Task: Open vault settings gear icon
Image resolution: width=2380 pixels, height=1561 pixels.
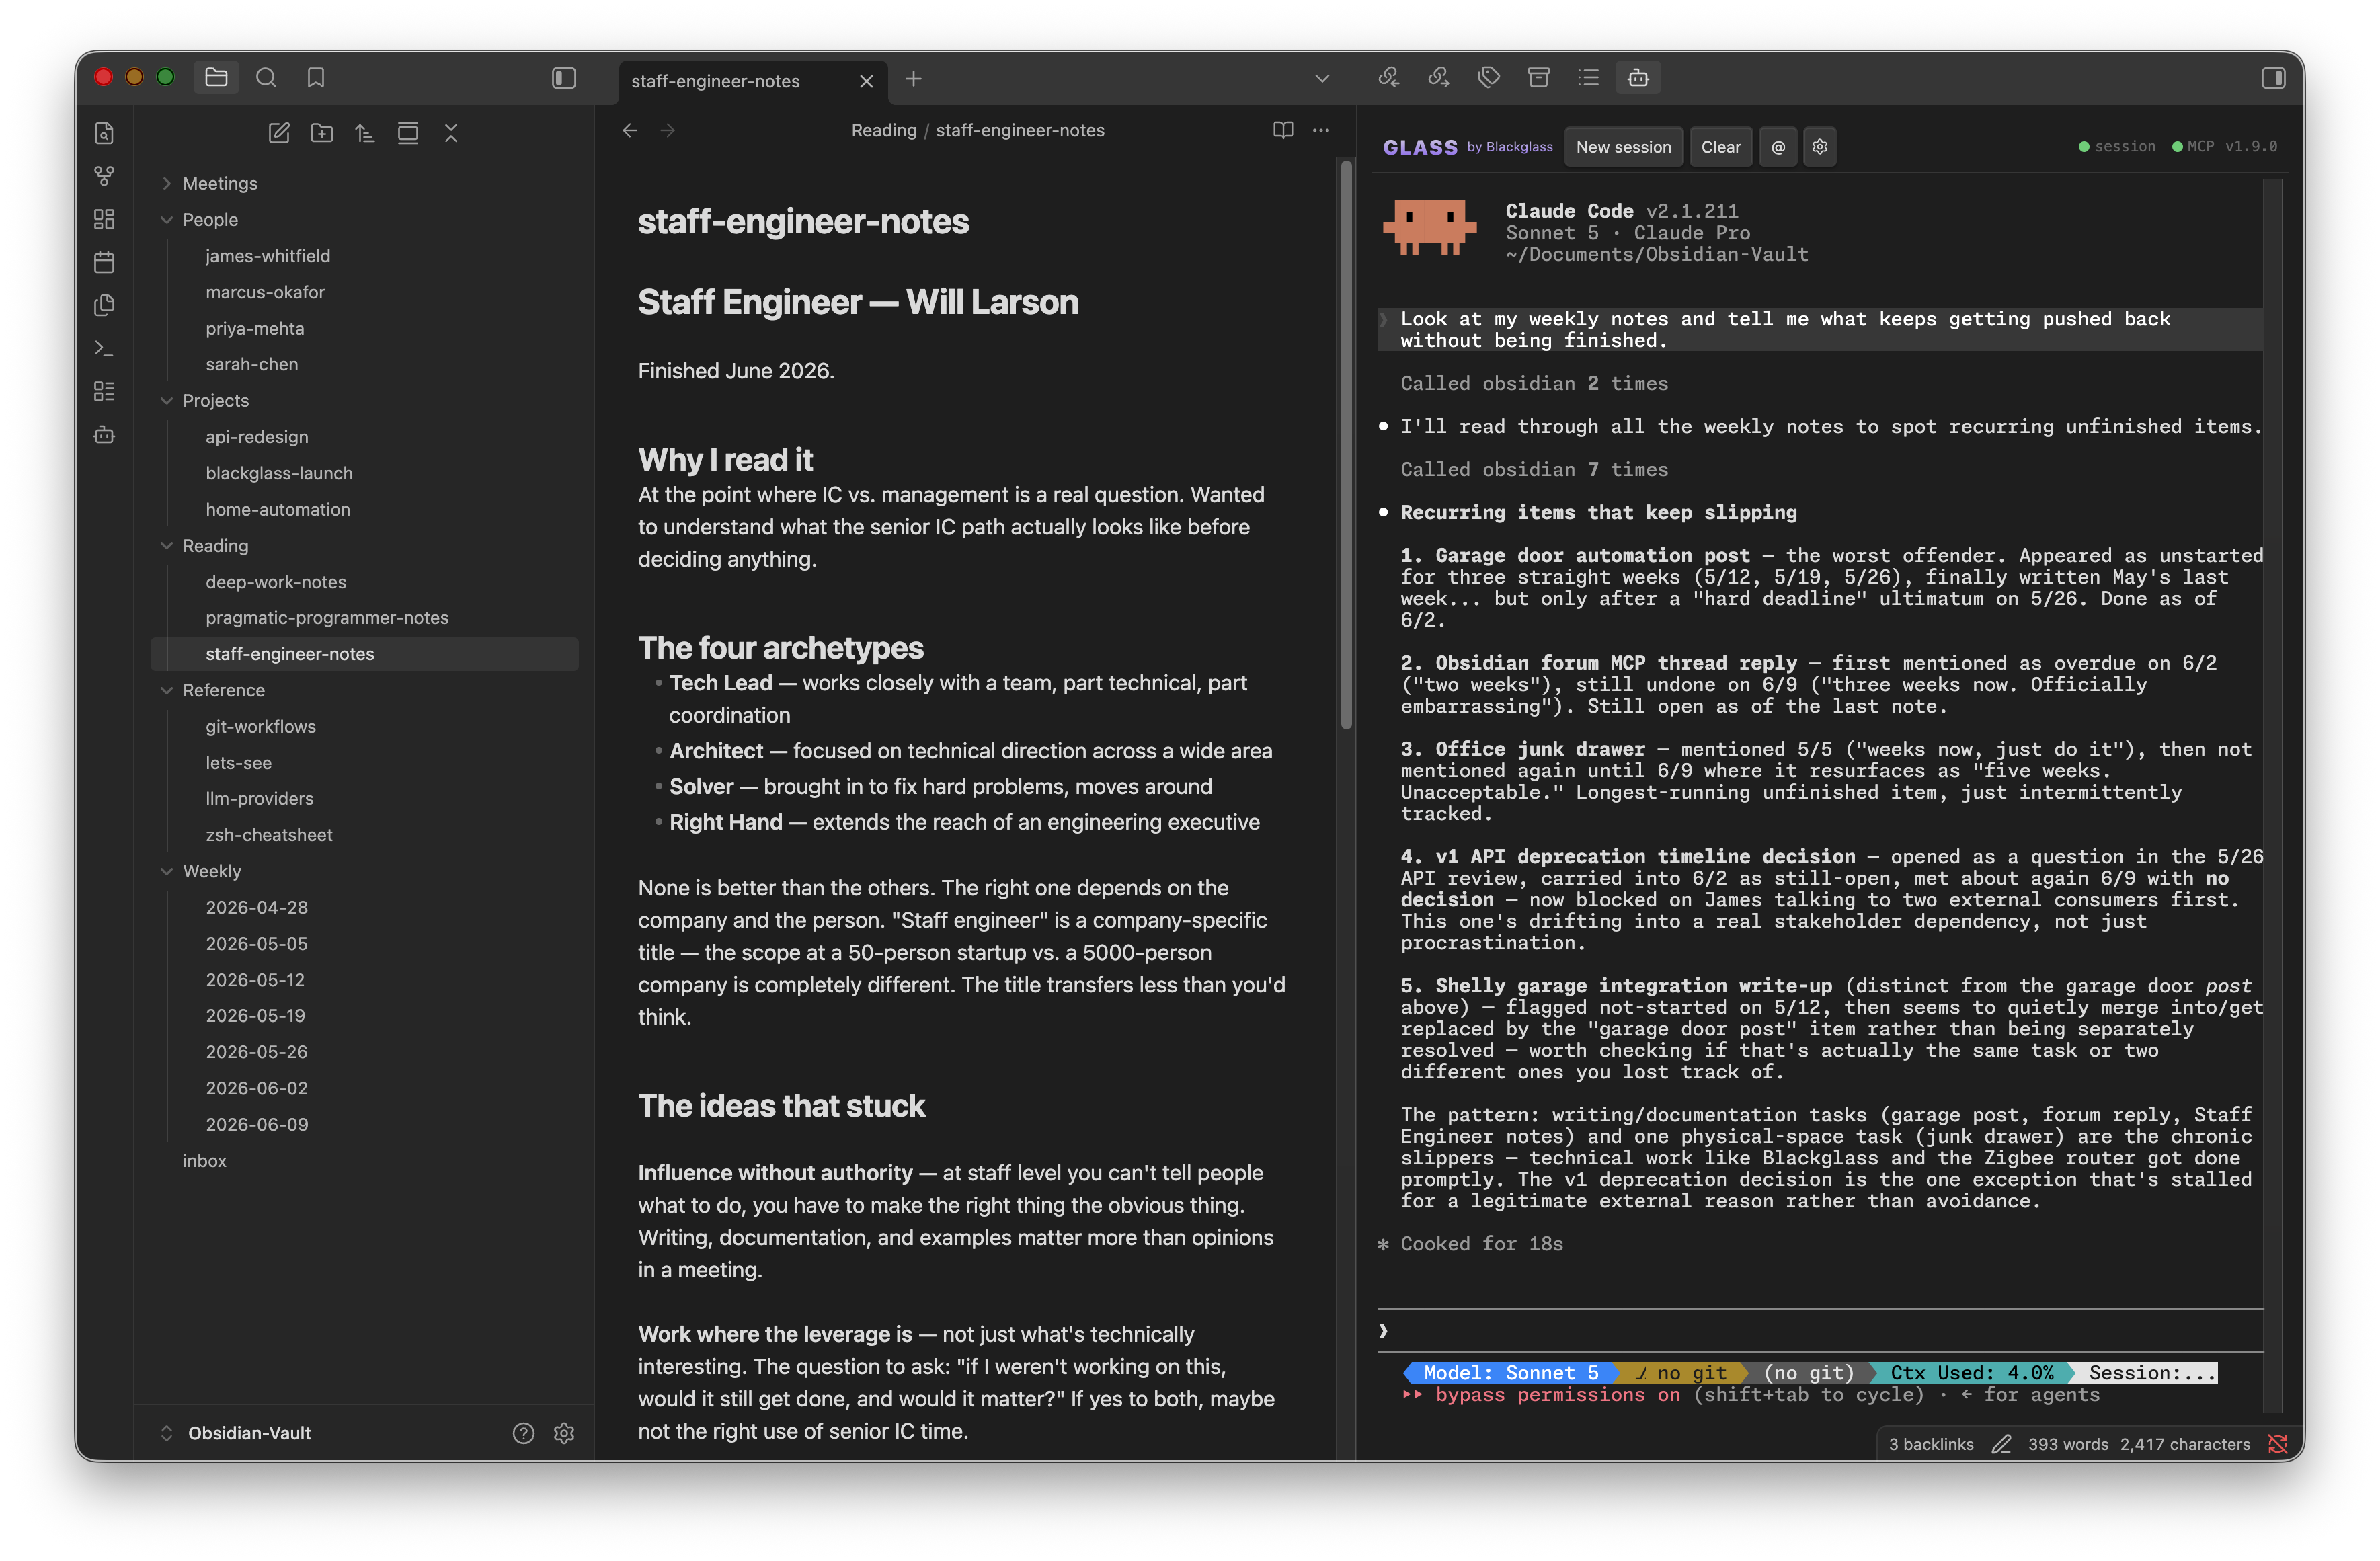Action: click(x=564, y=1433)
